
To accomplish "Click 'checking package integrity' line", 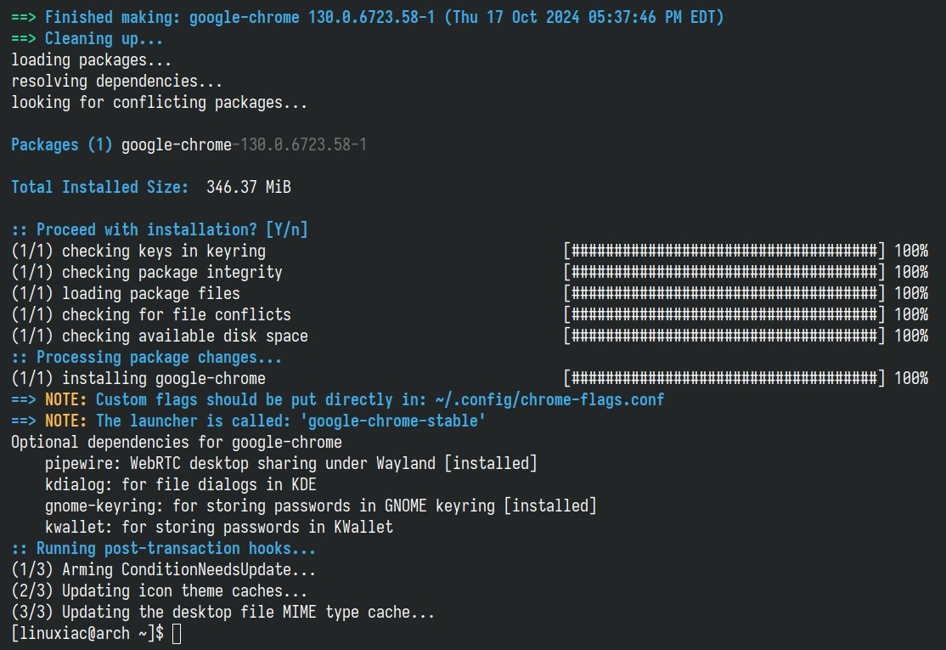I will point(147,272).
